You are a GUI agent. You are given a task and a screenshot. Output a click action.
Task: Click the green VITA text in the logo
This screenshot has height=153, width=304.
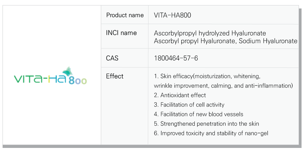click(x=28, y=79)
